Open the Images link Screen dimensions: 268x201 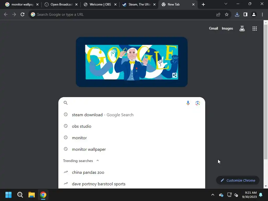[x=227, y=28]
